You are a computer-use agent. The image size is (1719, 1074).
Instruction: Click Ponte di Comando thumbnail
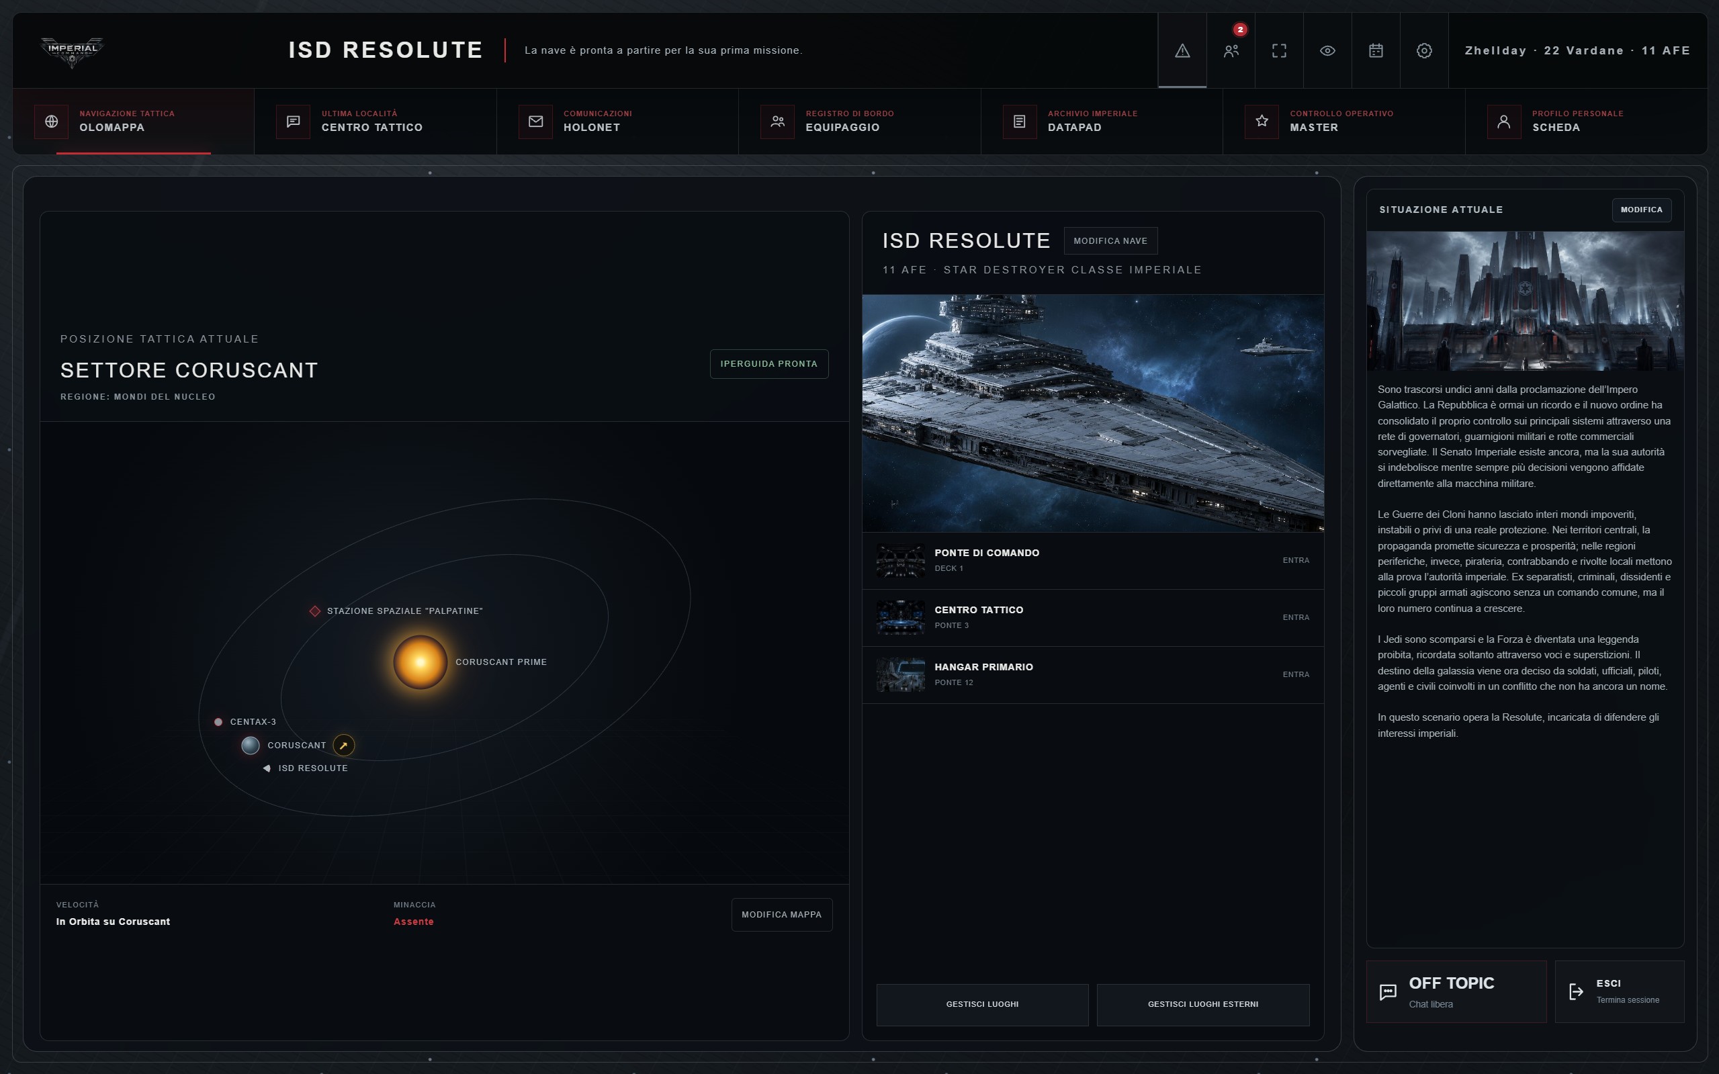click(x=901, y=560)
